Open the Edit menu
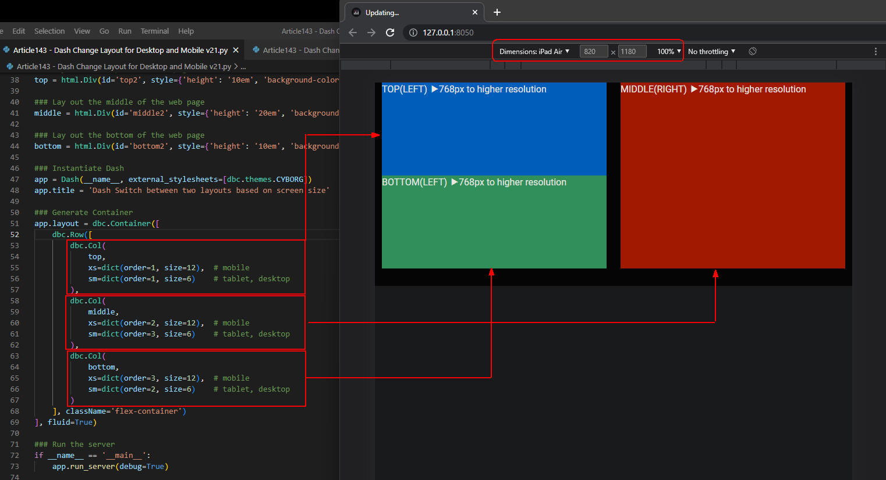The height and width of the screenshot is (480, 886). point(19,31)
